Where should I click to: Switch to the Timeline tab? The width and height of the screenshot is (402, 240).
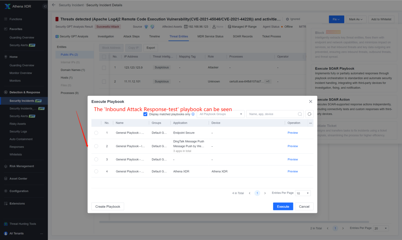[154, 36]
